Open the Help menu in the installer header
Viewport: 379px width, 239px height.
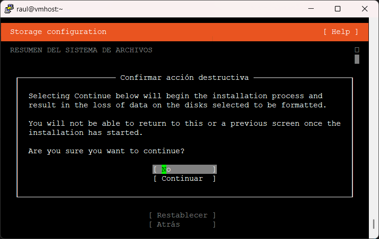[x=340, y=32]
